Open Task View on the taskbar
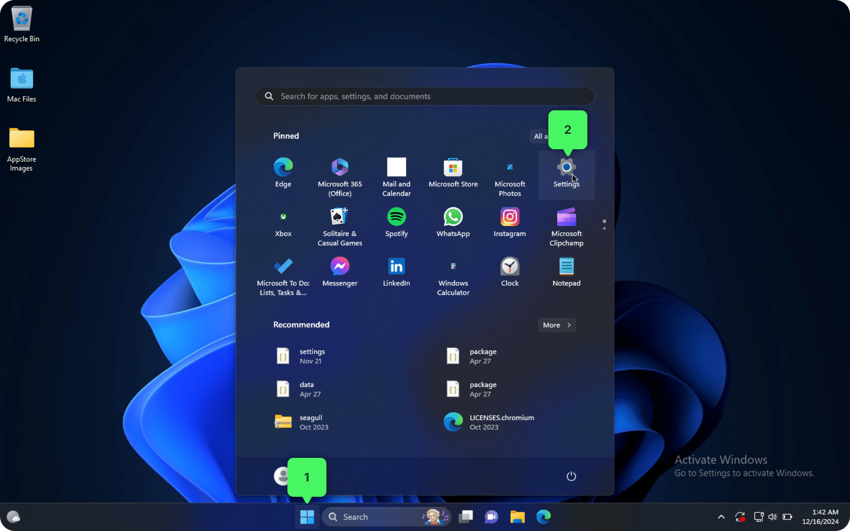Viewport: 850px width, 531px height. 466,517
